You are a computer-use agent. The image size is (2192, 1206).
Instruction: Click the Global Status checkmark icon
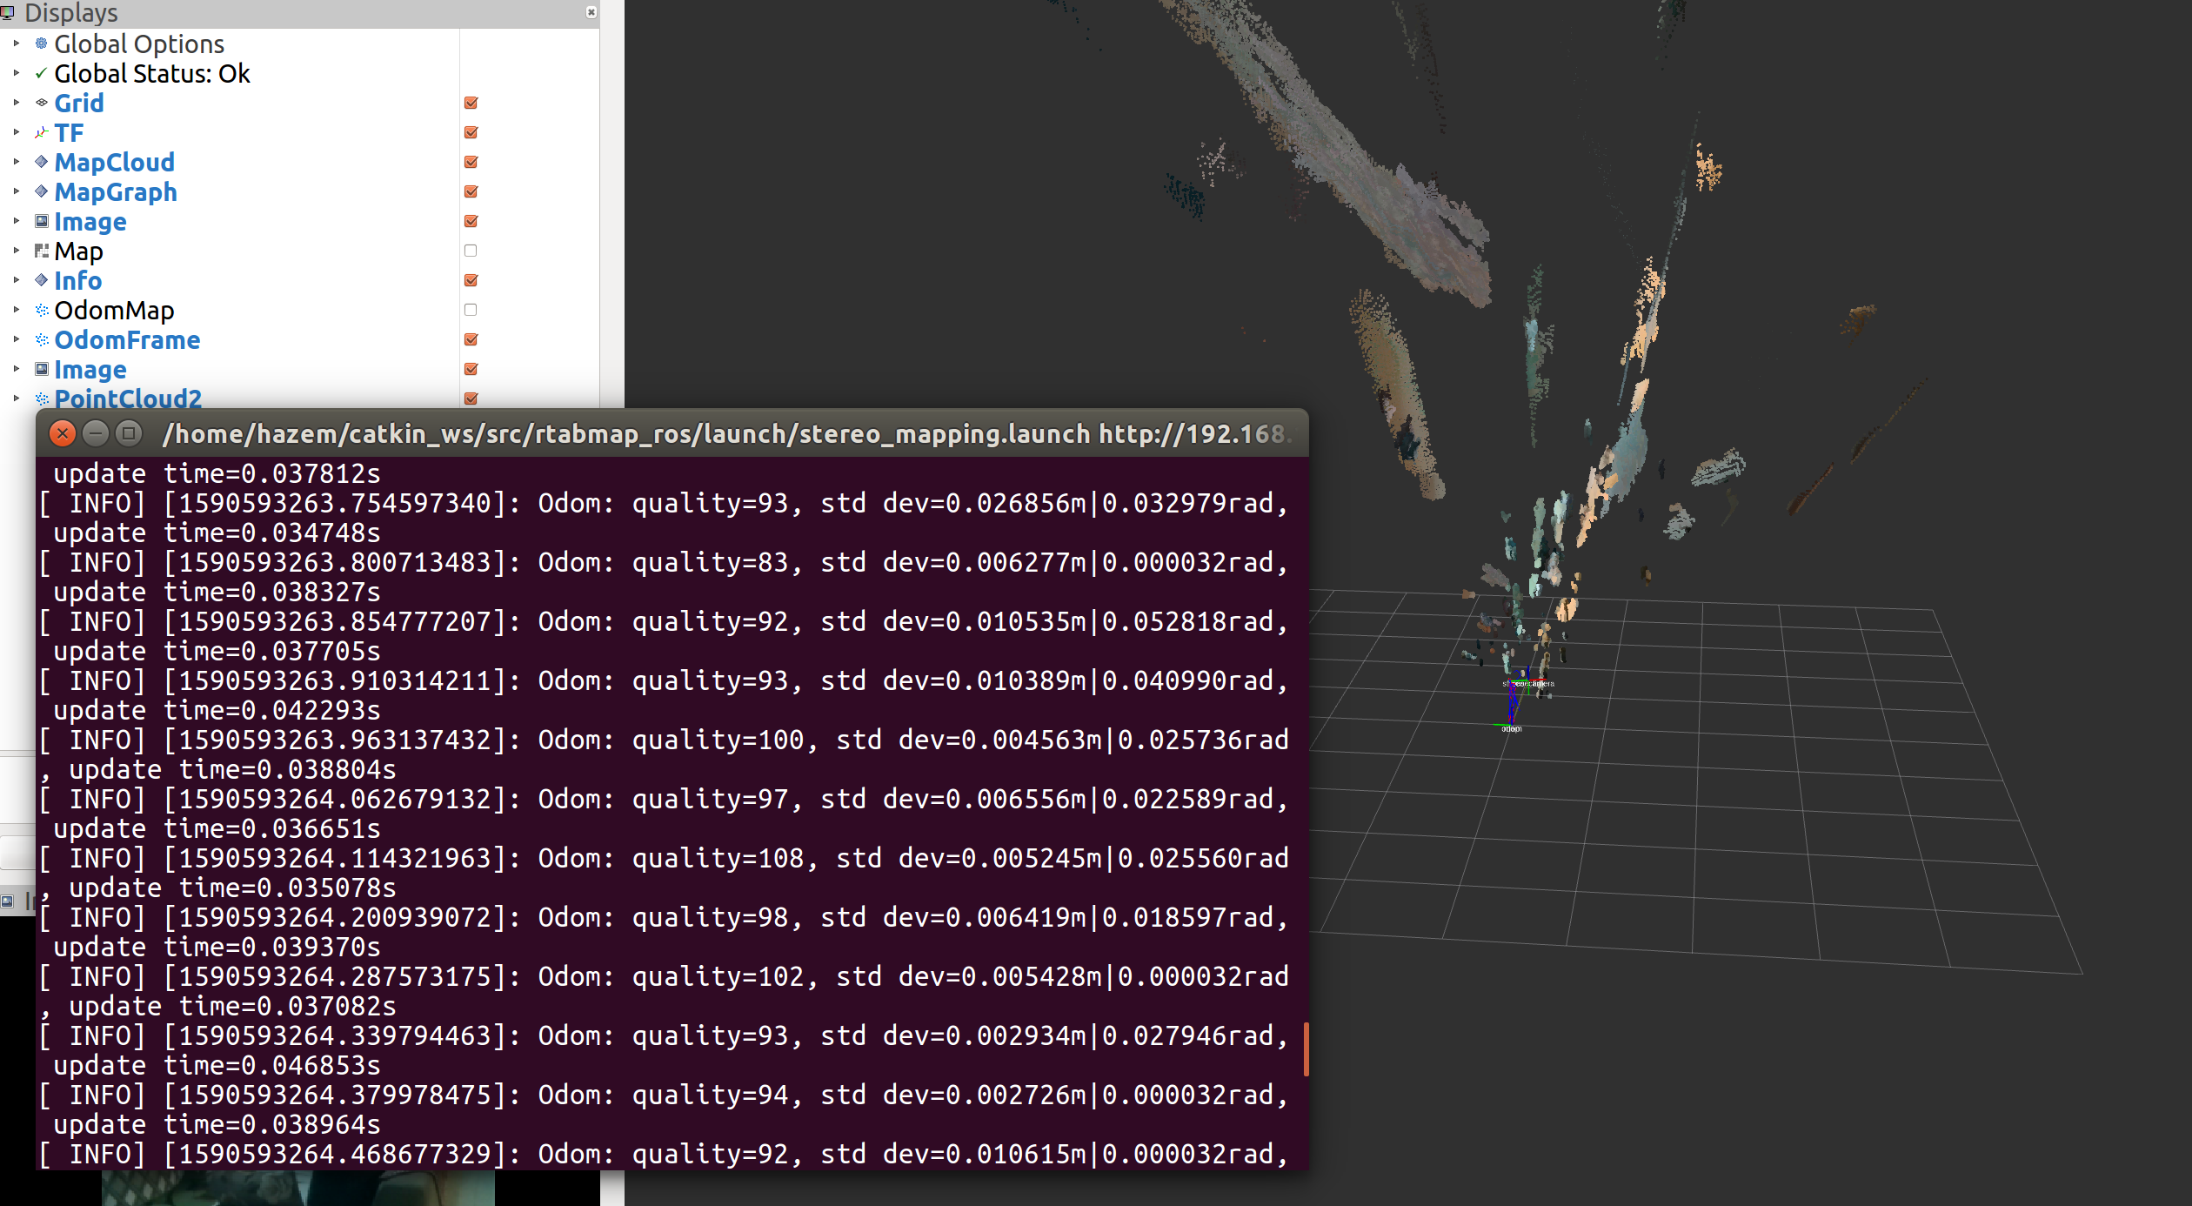(x=41, y=74)
